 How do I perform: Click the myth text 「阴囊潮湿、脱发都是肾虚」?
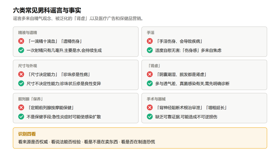tap(181, 75)
